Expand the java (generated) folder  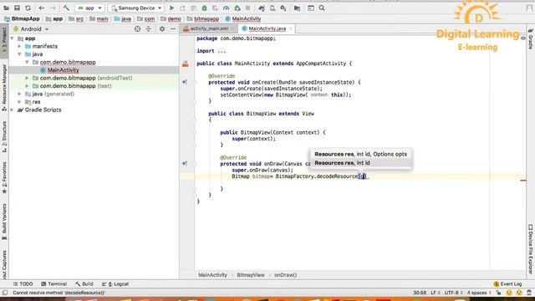[20, 94]
